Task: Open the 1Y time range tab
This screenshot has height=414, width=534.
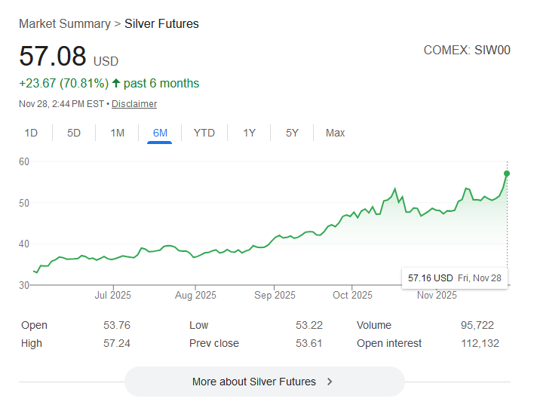Action: click(x=249, y=133)
